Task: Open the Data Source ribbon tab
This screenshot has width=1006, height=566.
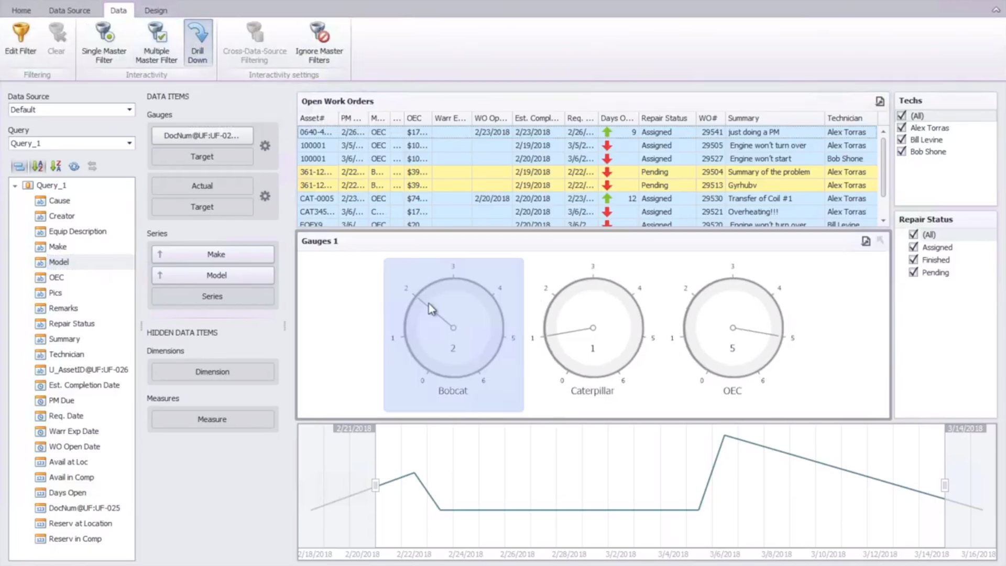Action: (x=69, y=10)
